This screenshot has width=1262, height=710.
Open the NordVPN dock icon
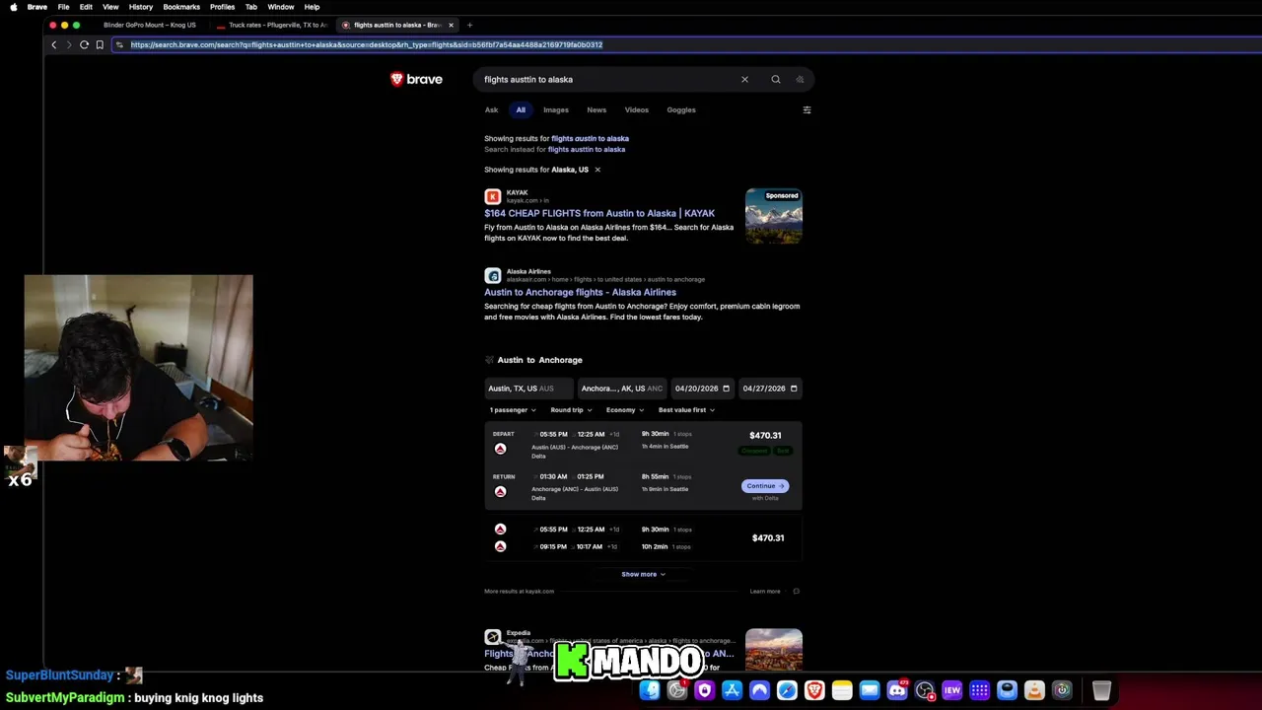coord(759,690)
